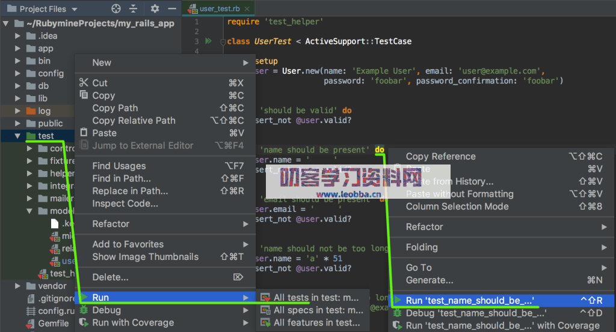Click the icon beside All specs in test

[x=265, y=310]
